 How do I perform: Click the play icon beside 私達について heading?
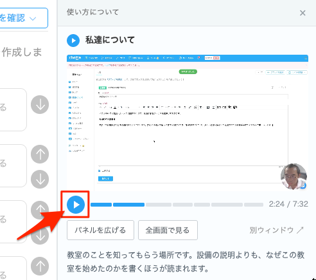point(73,41)
